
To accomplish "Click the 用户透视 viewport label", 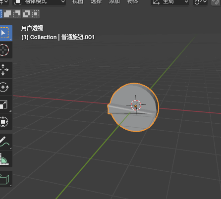I will click(32, 28).
